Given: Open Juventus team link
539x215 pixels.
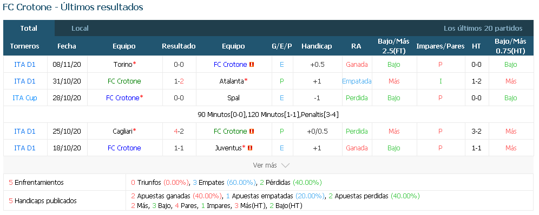Looking at the screenshot, I should pyautogui.click(x=228, y=148).
